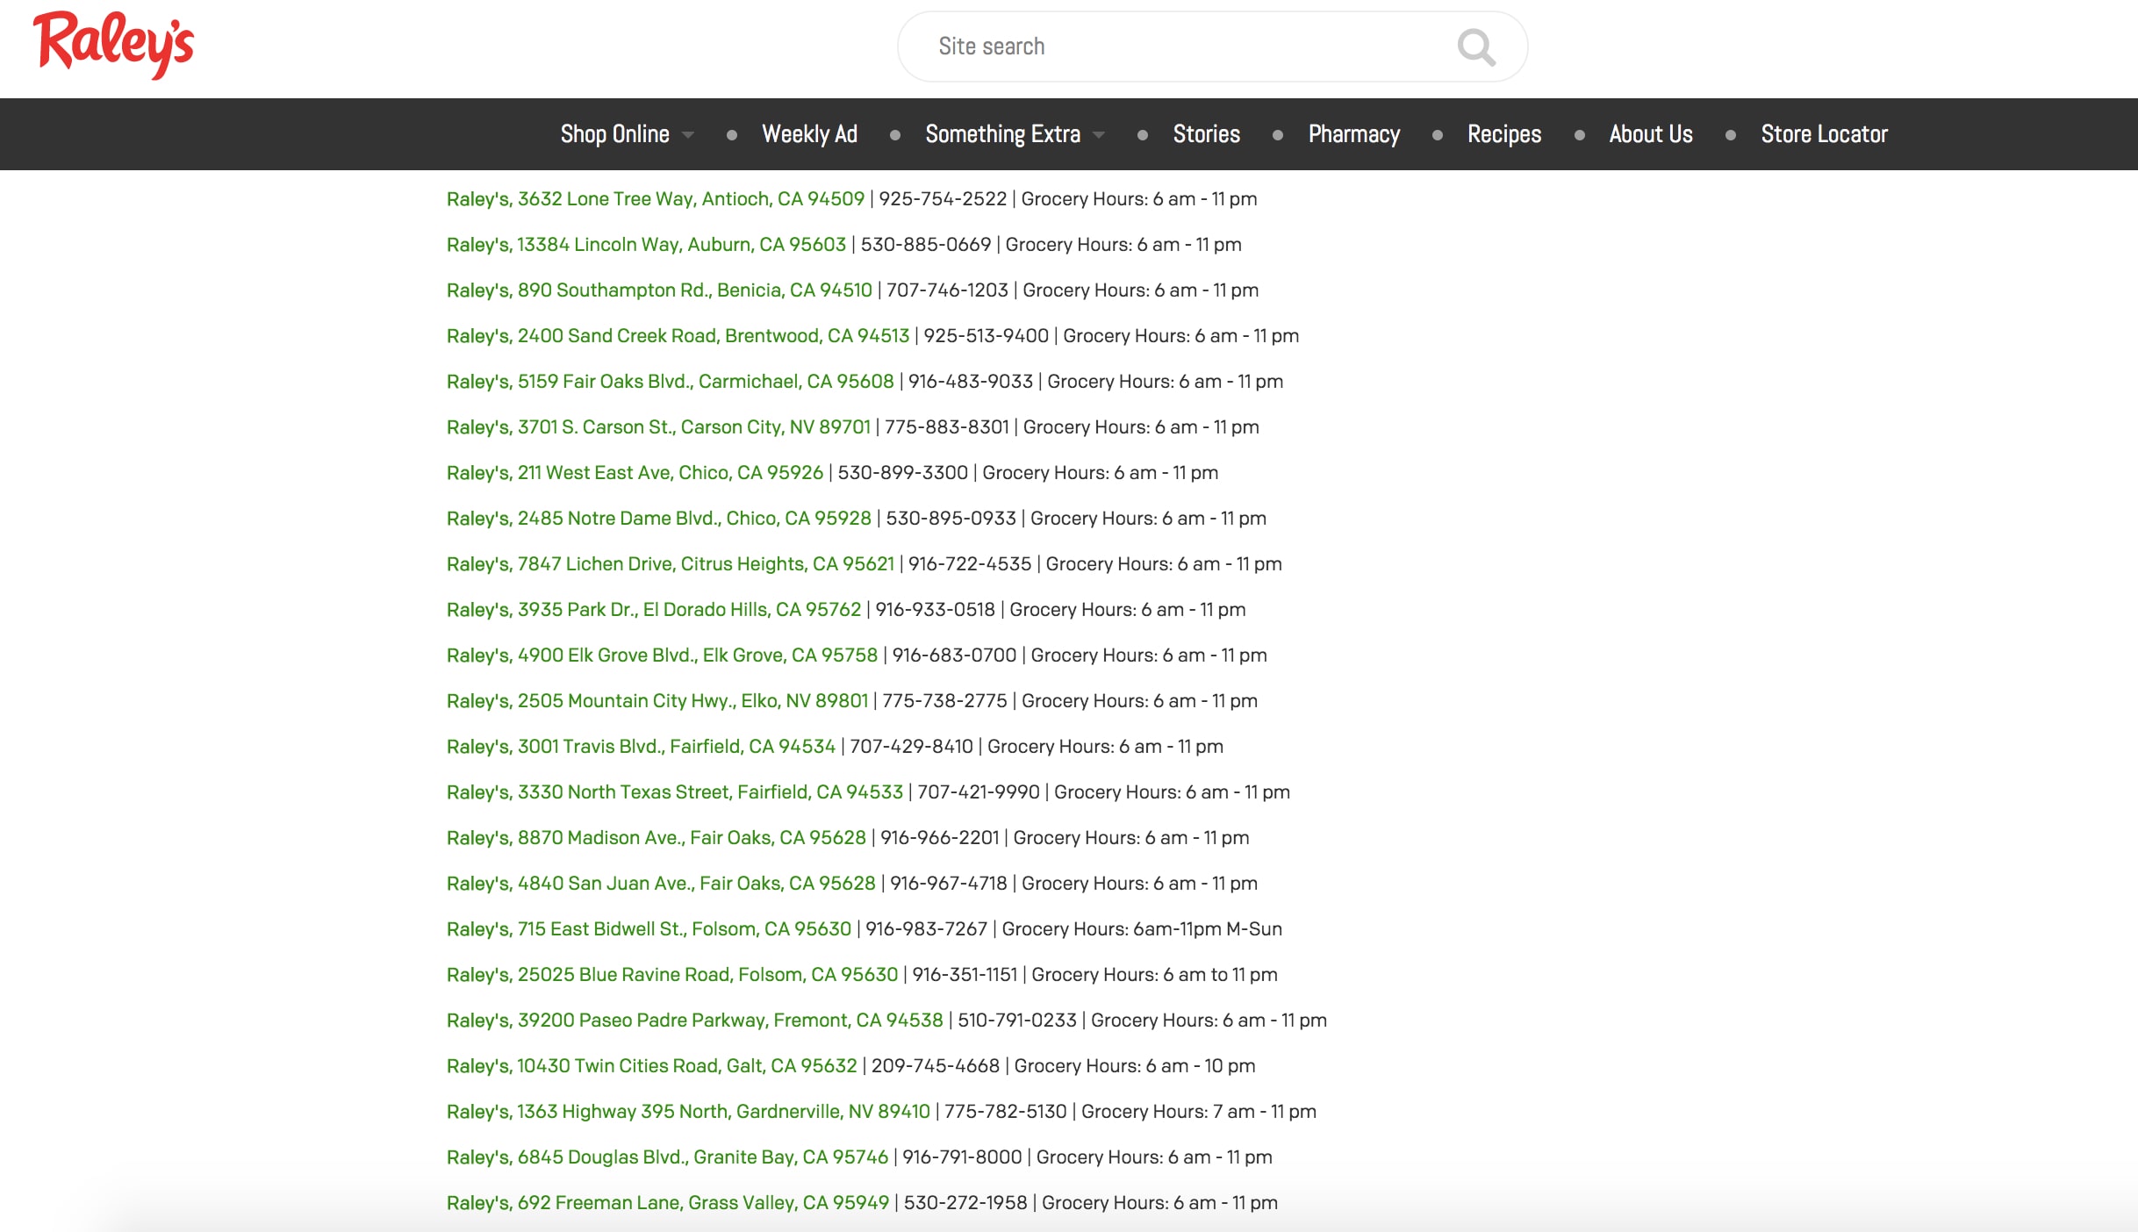Click the Antioch phone number 925-754-2522
The image size is (2138, 1232).
943,199
